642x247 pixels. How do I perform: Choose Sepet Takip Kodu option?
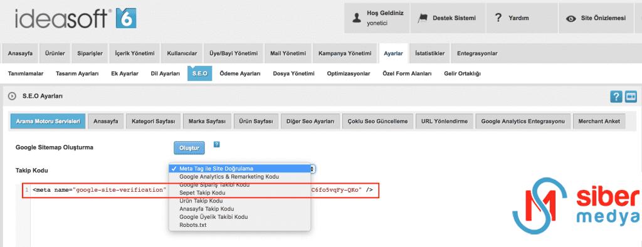(240, 192)
